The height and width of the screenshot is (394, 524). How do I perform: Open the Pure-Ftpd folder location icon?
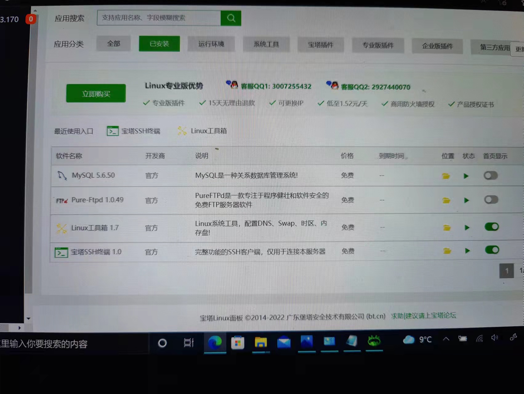click(446, 201)
